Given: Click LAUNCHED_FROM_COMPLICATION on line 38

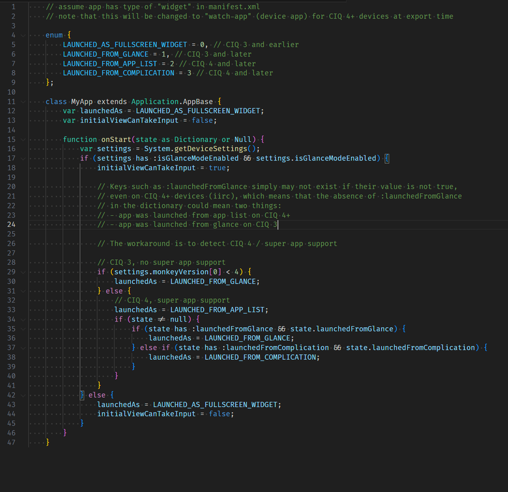Looking at the screenshot, I should pyautogui.click(x=260, y=357).
